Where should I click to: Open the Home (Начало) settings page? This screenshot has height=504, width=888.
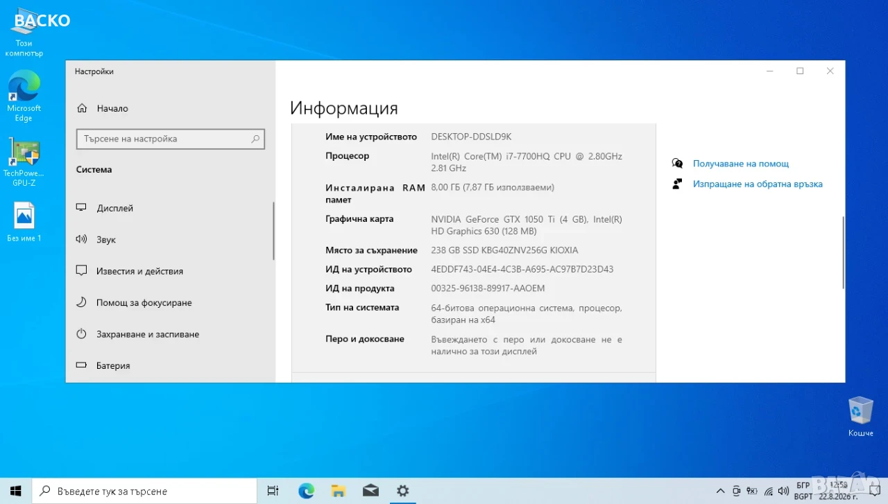click(x=103, y=108)
